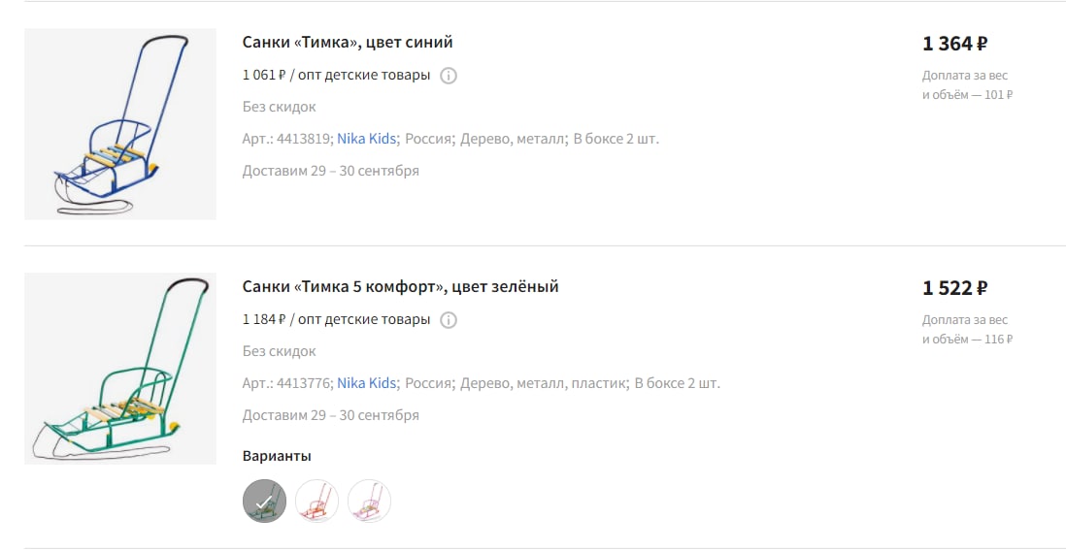This screenshot has width=1066, height=551.
Task: Select the green sled variant swatch
Action: (264, 501)
